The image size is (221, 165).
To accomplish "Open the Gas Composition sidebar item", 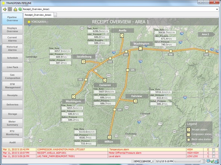I will [x=12, y=77].
